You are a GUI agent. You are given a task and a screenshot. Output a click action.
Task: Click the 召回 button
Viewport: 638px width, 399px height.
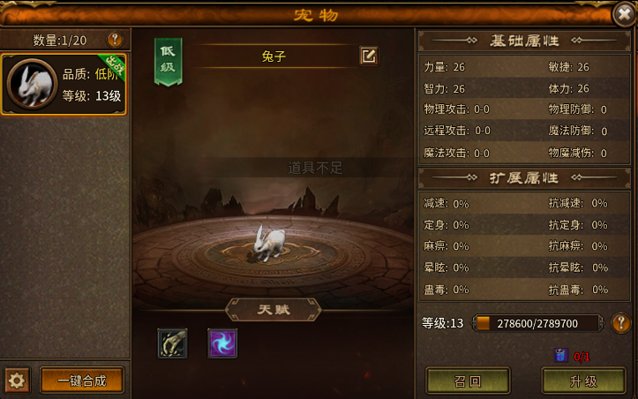point(468,381)
